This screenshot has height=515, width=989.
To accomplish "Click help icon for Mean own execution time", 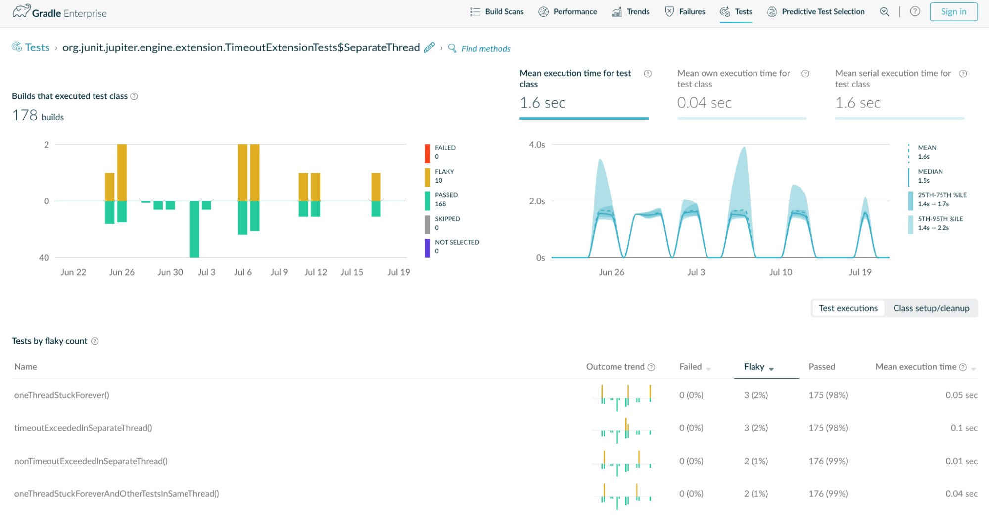I will 805,74.
